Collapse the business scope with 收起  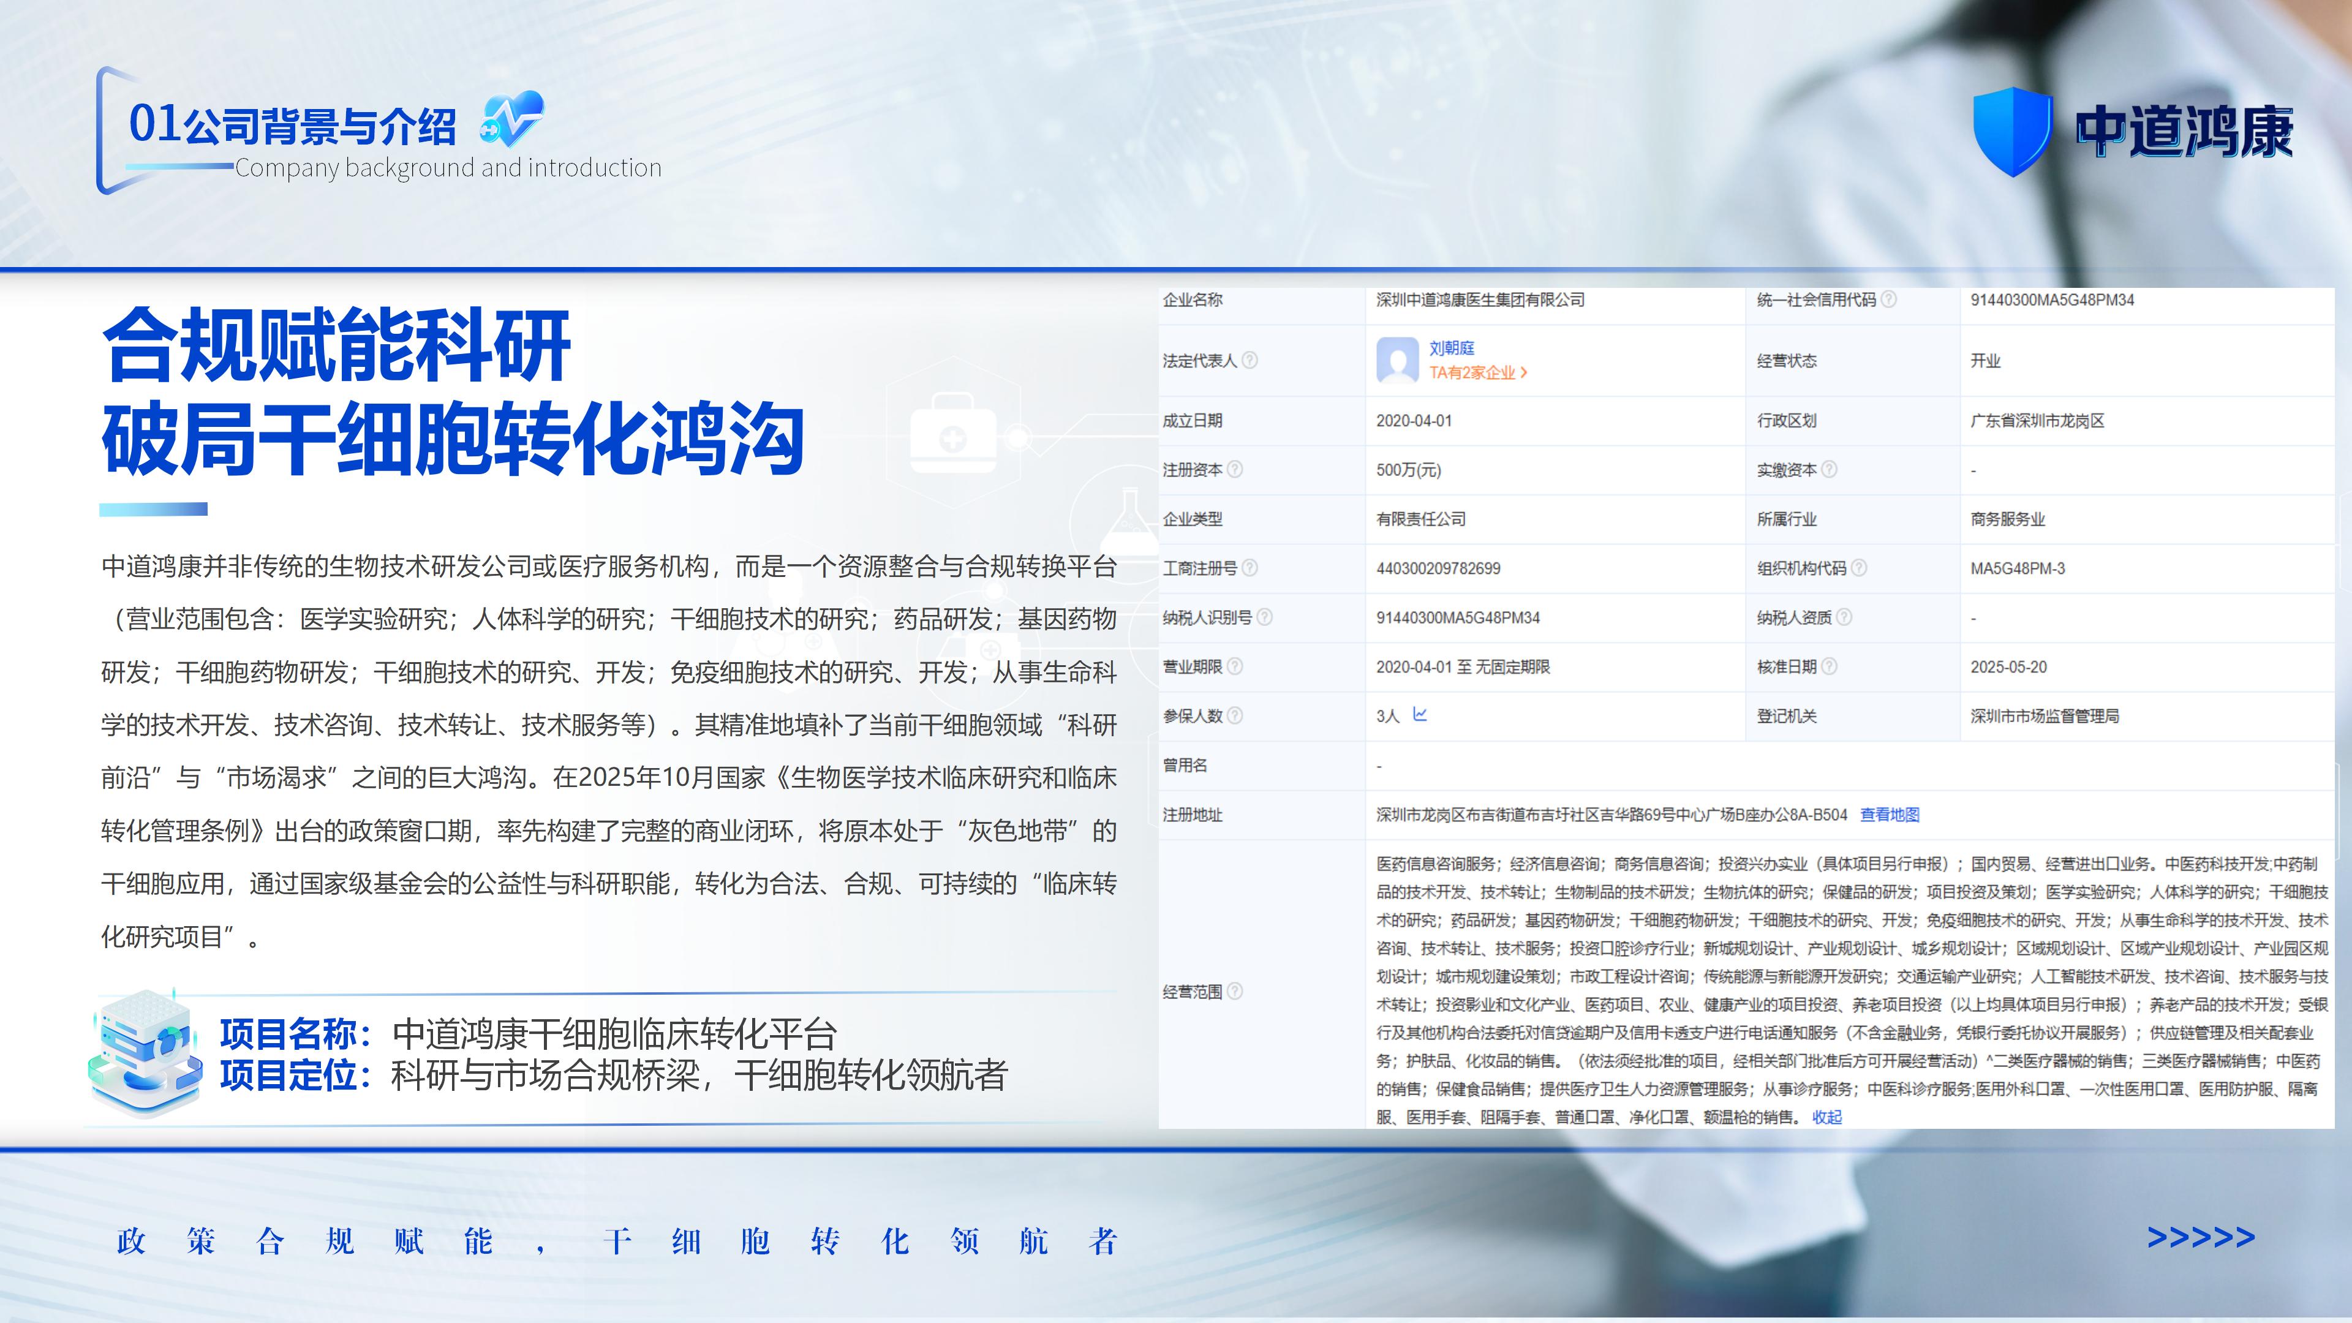[1827, 1117]
